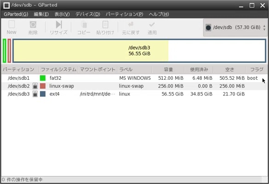
Task: Open the パーティション(P) menu
Action: 124,14
